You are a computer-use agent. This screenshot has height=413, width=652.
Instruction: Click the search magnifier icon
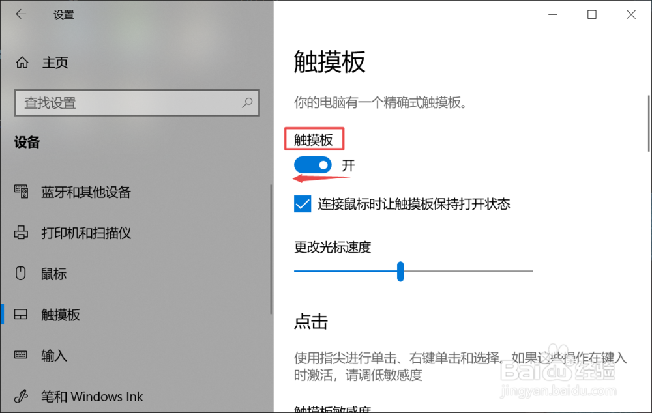247,102
